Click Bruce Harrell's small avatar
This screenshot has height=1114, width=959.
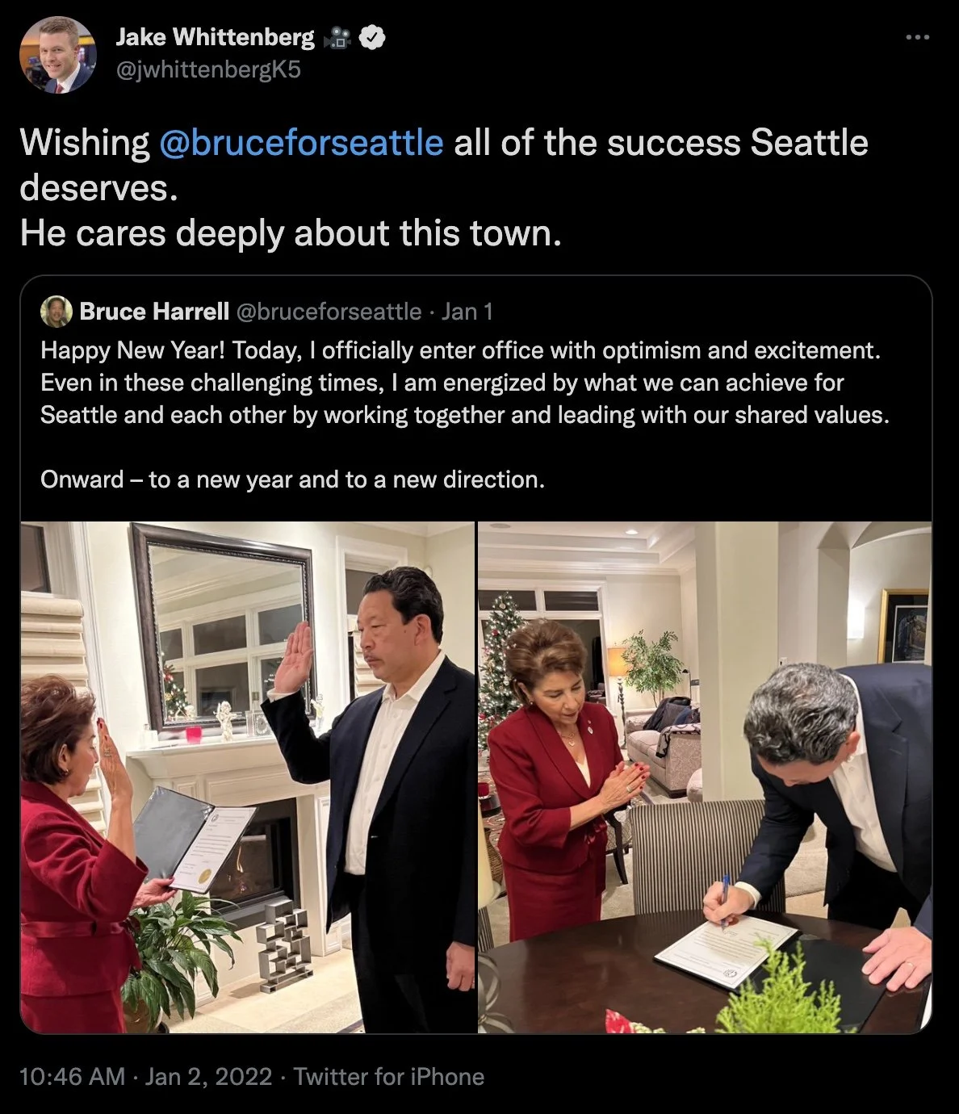click(x=56, y=312)
